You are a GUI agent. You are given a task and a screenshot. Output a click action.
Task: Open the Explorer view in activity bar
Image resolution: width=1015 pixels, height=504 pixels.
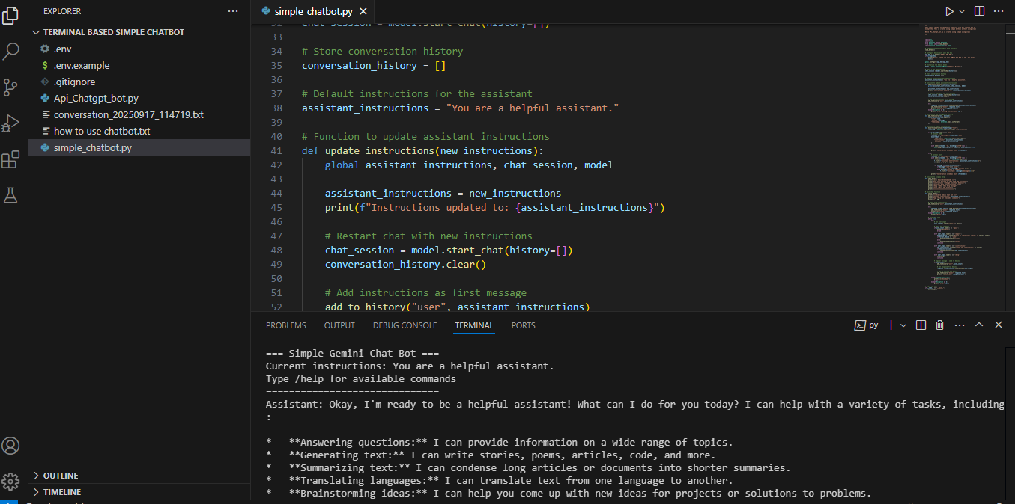pyautogui.click(x=10, y=16)
